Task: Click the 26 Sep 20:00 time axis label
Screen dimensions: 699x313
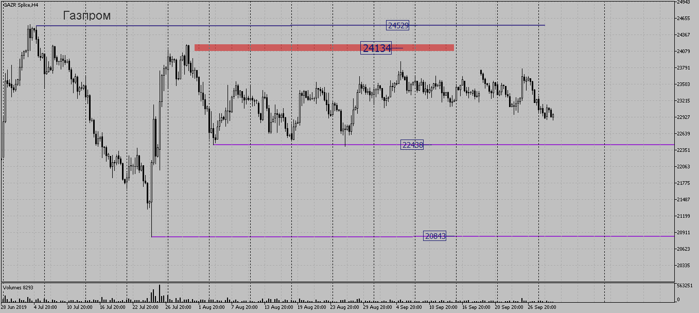Action: (541, 307)
